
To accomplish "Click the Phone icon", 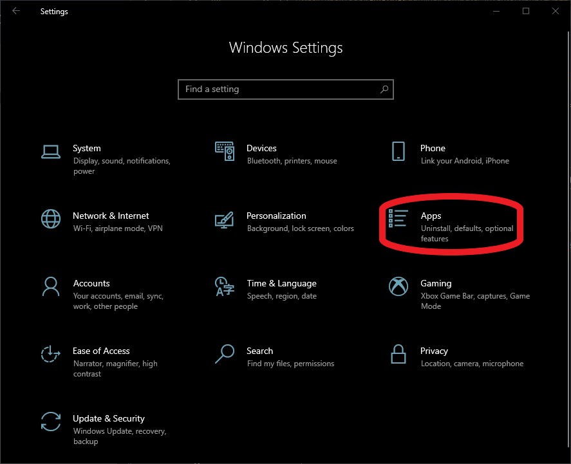I will (398, 151).
